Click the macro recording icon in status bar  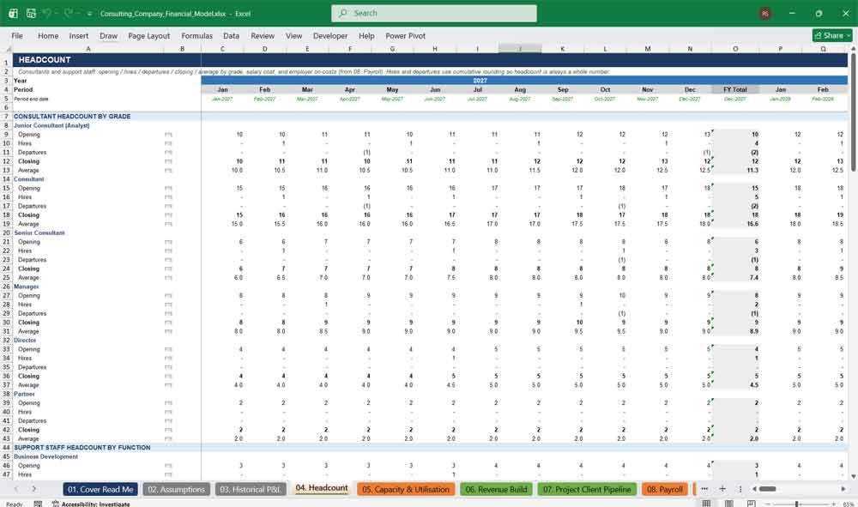click(38, 504)
